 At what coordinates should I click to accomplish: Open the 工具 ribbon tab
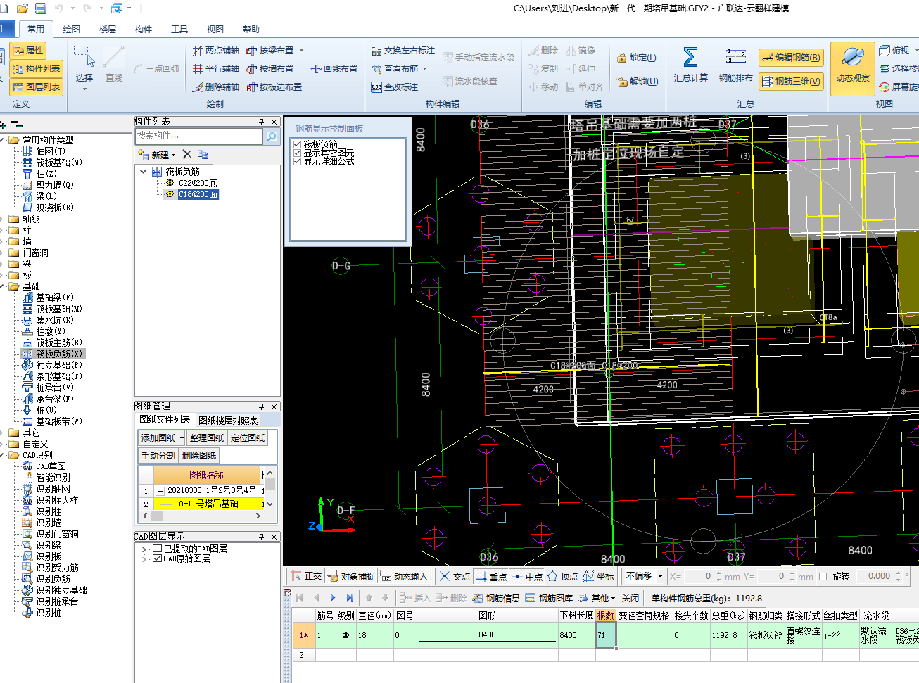tap(179, 30)
